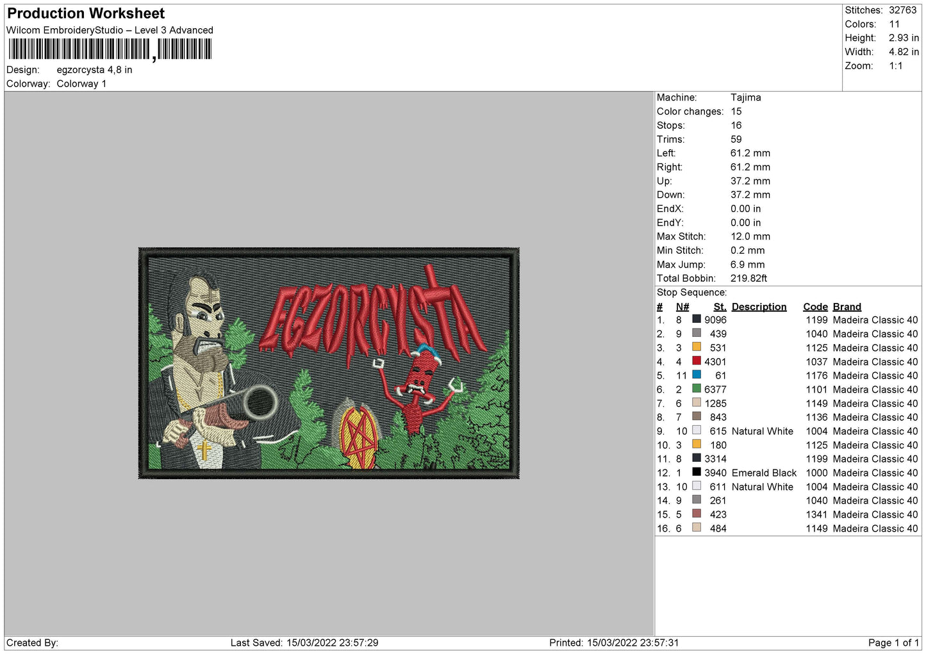
Task: Click code '1176' in stop 5
Action: (817, 375)
